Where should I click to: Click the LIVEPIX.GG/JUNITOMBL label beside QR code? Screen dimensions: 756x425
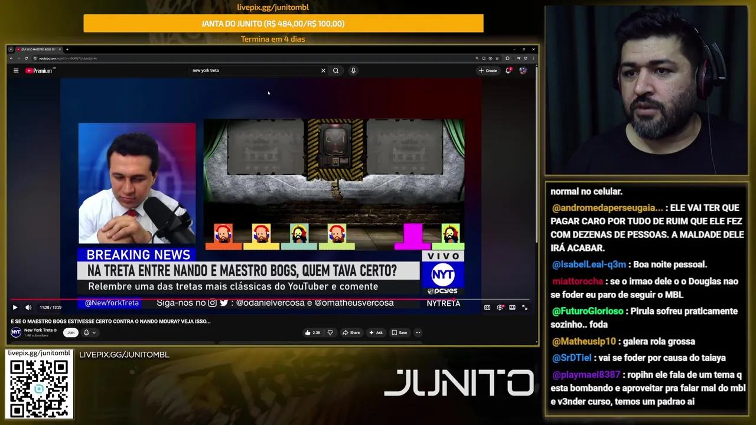[124, 354]
